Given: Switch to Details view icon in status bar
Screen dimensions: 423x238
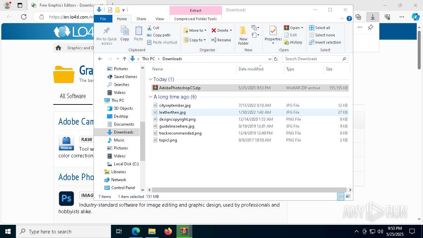Looking at the screenshot, I should point(341,197).
